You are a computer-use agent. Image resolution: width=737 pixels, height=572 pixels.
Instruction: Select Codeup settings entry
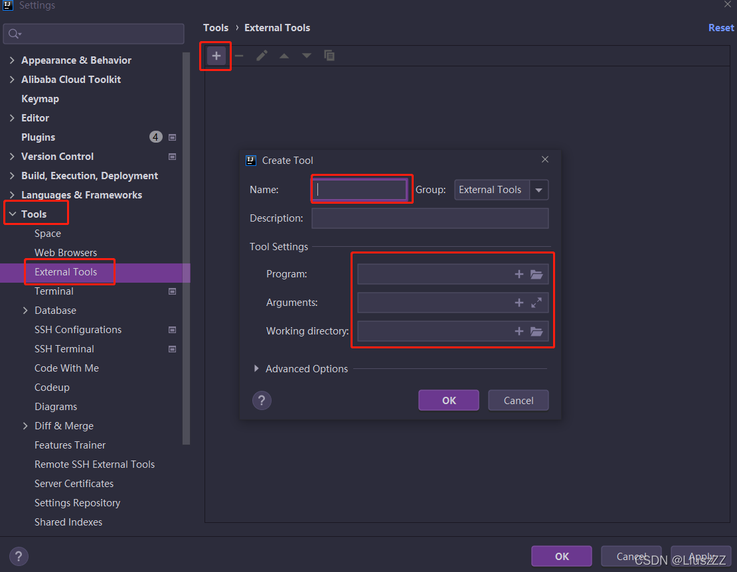(52, 388)
